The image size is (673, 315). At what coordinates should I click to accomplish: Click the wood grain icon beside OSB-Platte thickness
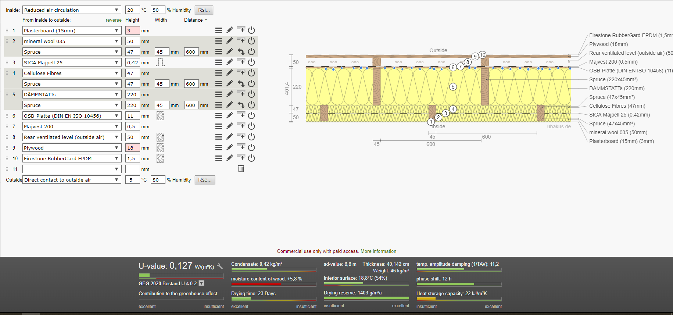160,116
